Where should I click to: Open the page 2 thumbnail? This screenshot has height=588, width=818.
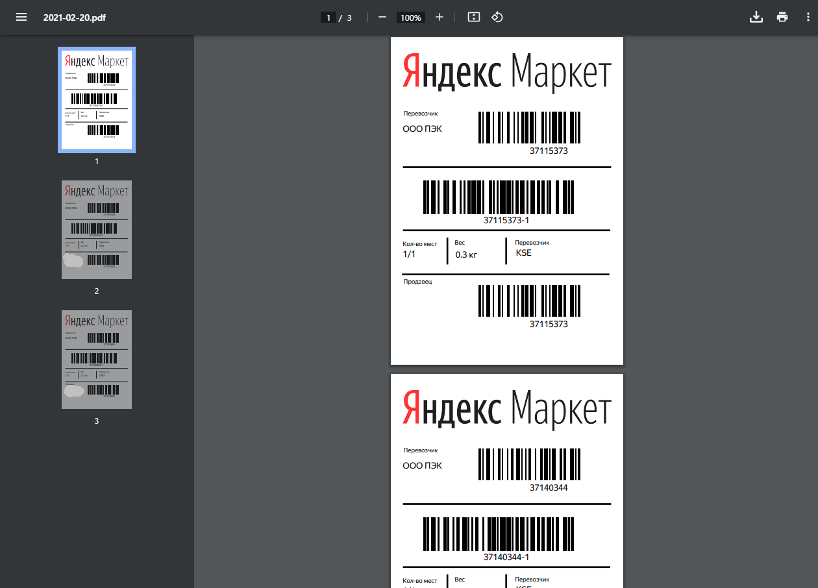pos(97,230)
